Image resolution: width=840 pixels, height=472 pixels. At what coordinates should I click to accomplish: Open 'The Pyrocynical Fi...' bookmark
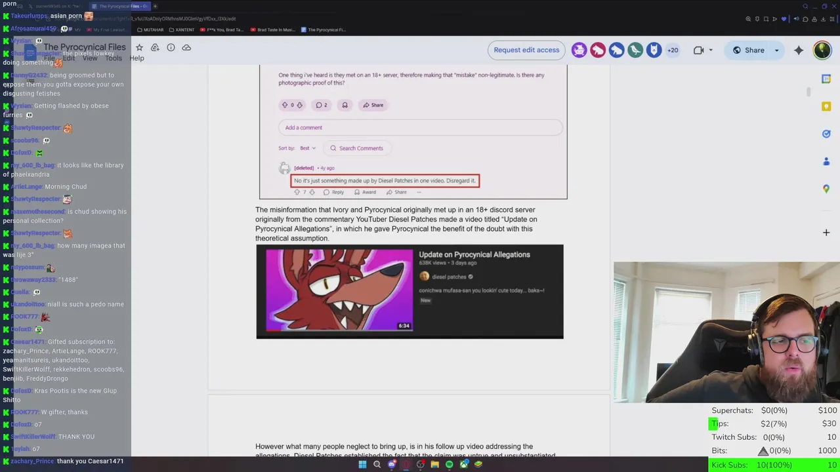[x=324, y=29]
